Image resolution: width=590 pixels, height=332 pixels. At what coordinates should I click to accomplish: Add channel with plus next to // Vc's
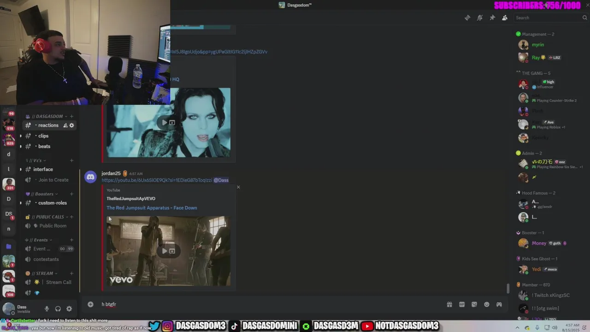71,160
